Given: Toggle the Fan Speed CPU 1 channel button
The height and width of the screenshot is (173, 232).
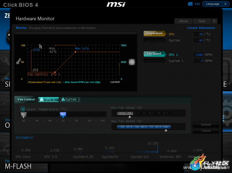Looking at the screenshot, I should point(154,54).
